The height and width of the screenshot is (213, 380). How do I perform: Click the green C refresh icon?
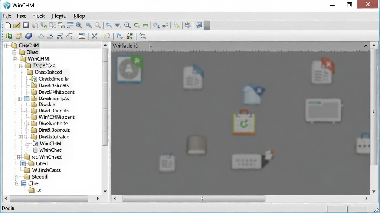tap(137, 26)
